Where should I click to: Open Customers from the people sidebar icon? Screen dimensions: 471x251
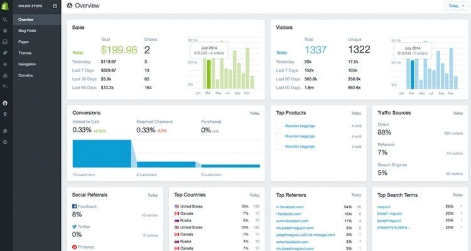point(6,64)
